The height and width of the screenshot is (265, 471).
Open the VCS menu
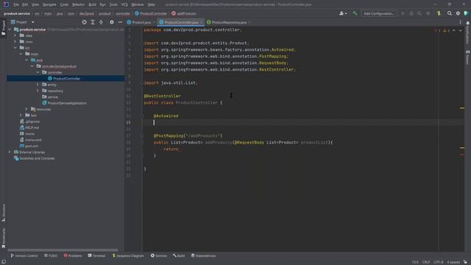coord(124,4)
